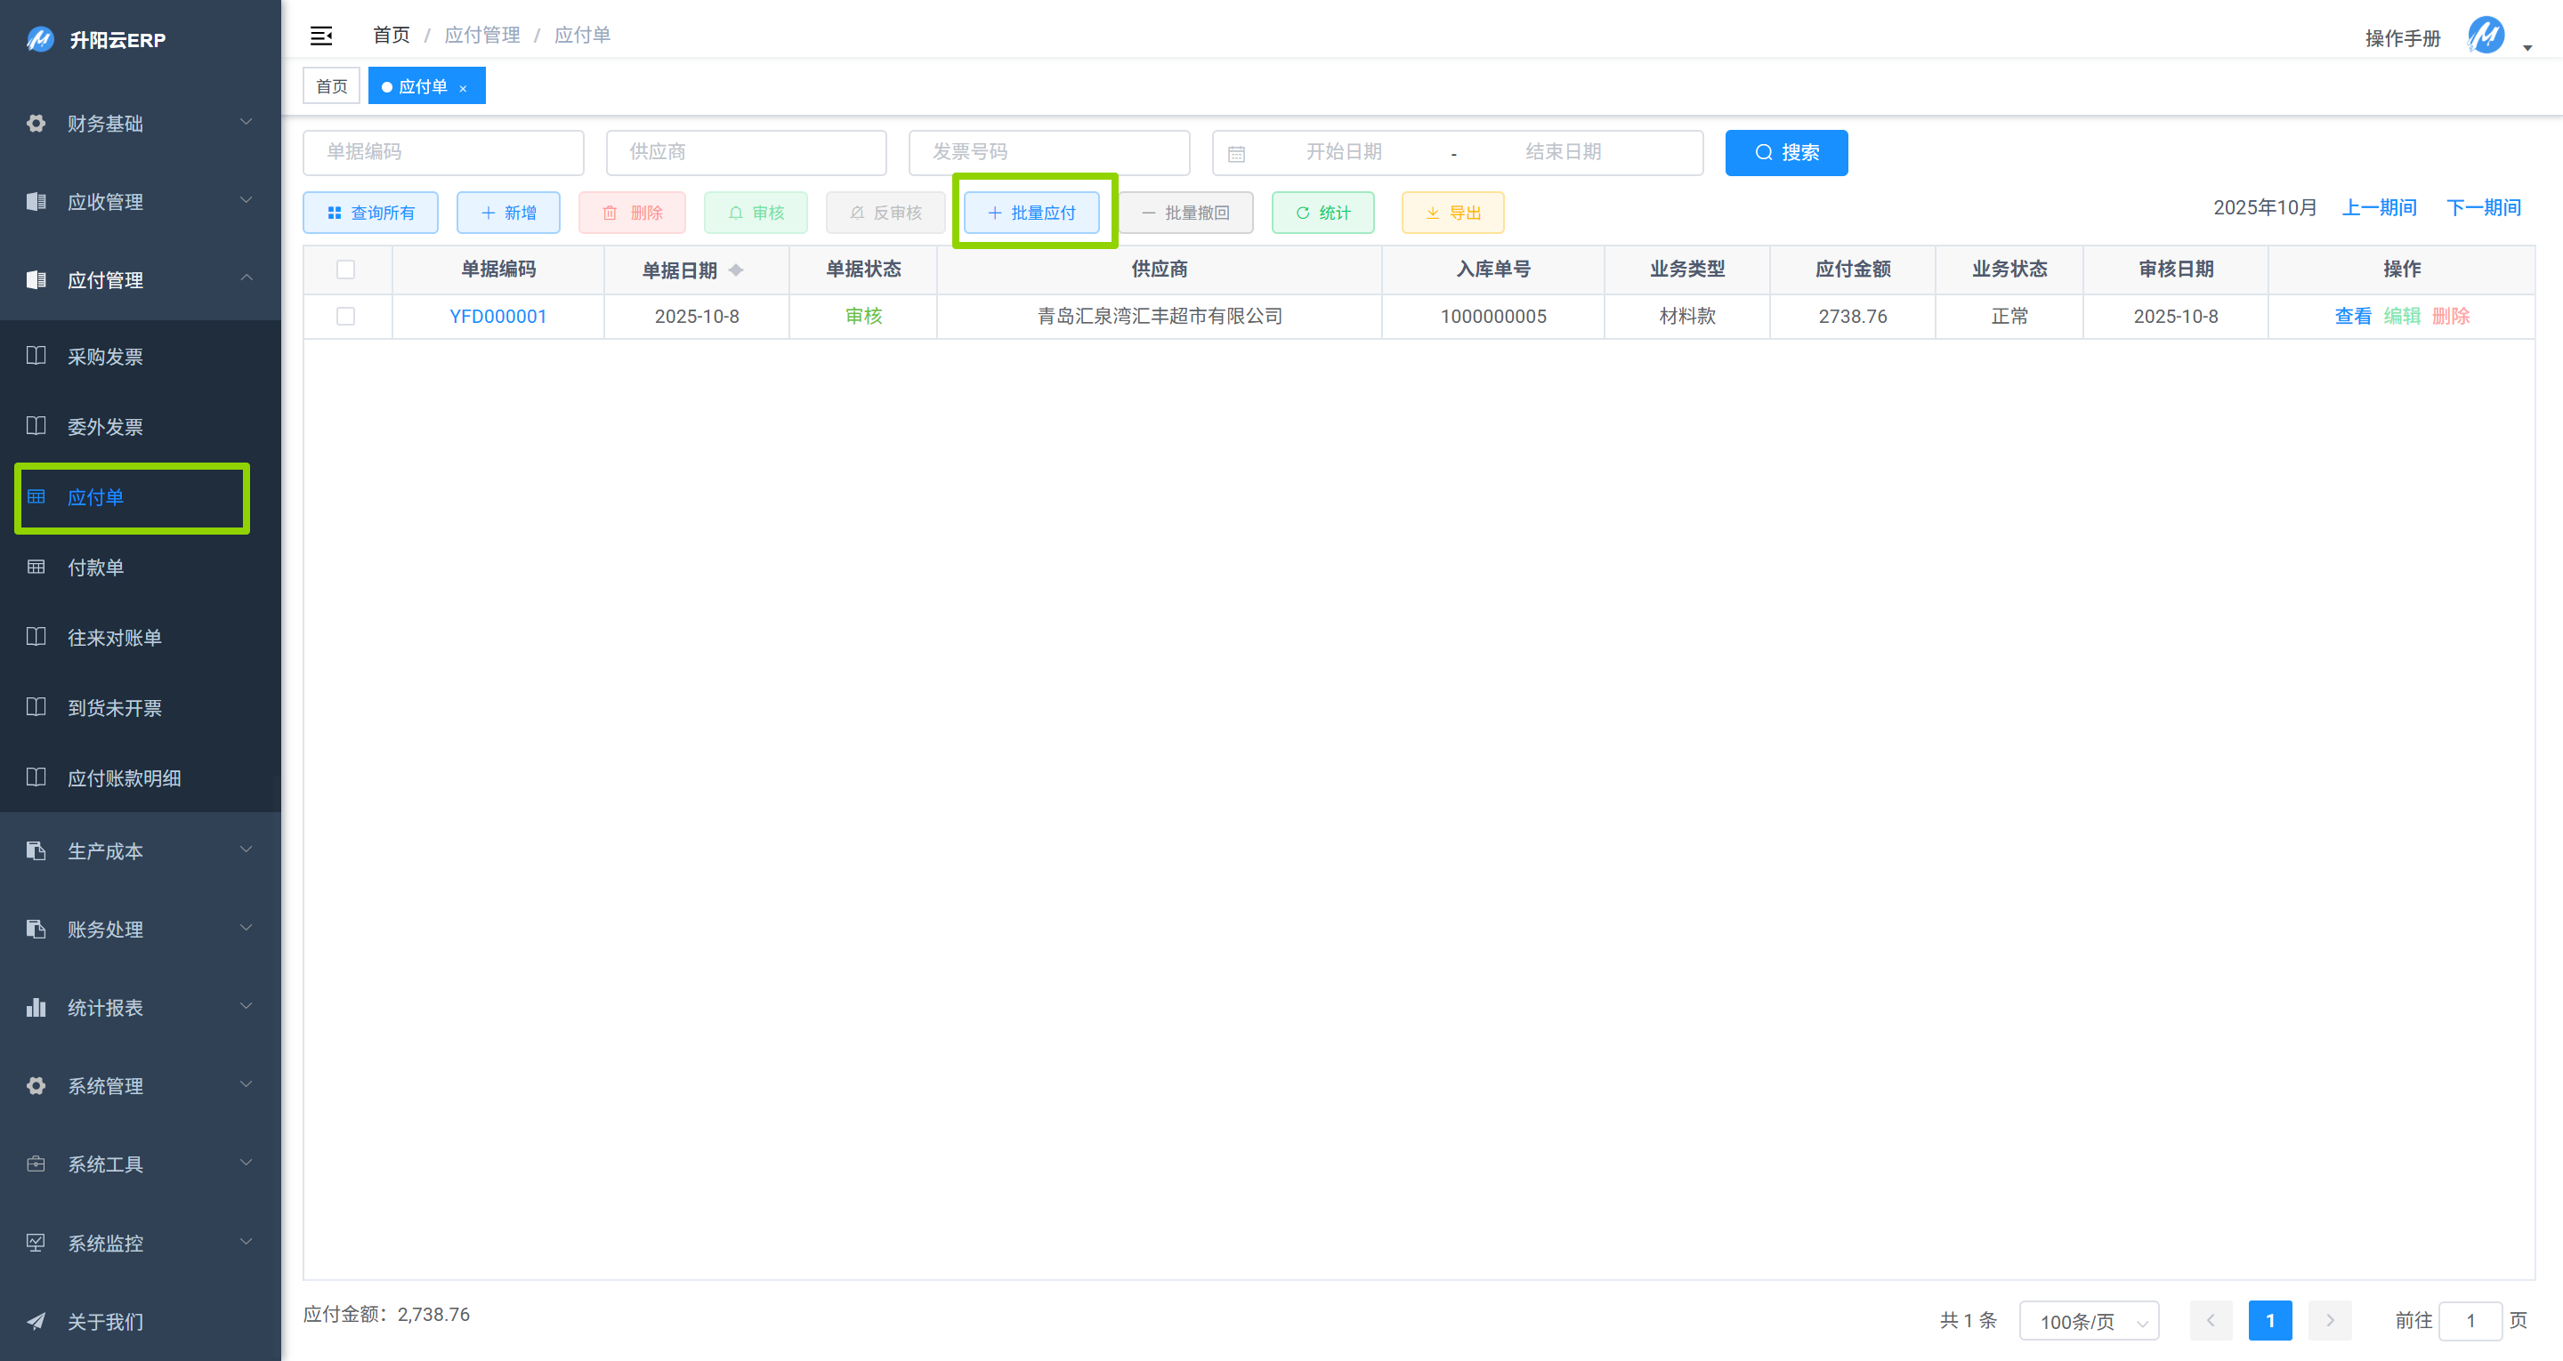Check the YFD000001 row checkbox

(x=345, y=317)
